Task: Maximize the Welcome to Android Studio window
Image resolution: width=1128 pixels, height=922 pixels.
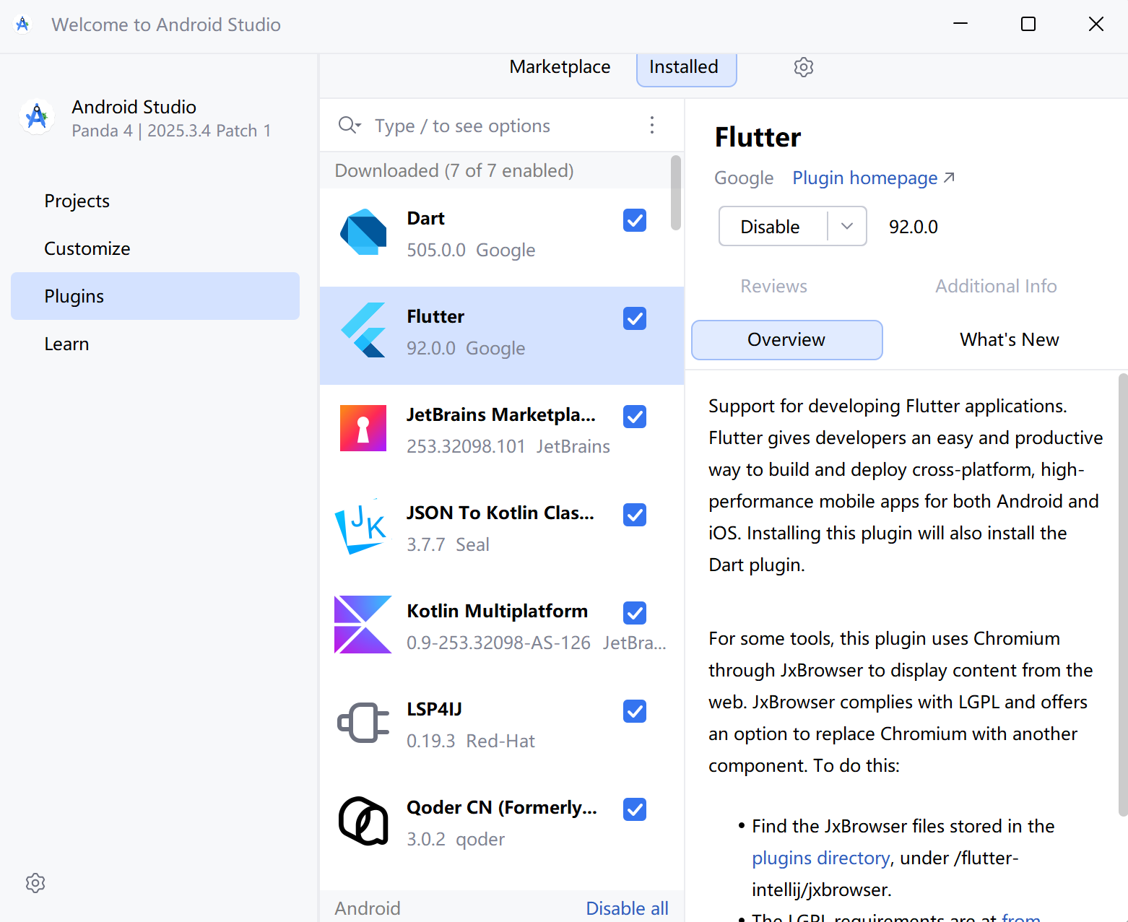Action: point(1028,24)
